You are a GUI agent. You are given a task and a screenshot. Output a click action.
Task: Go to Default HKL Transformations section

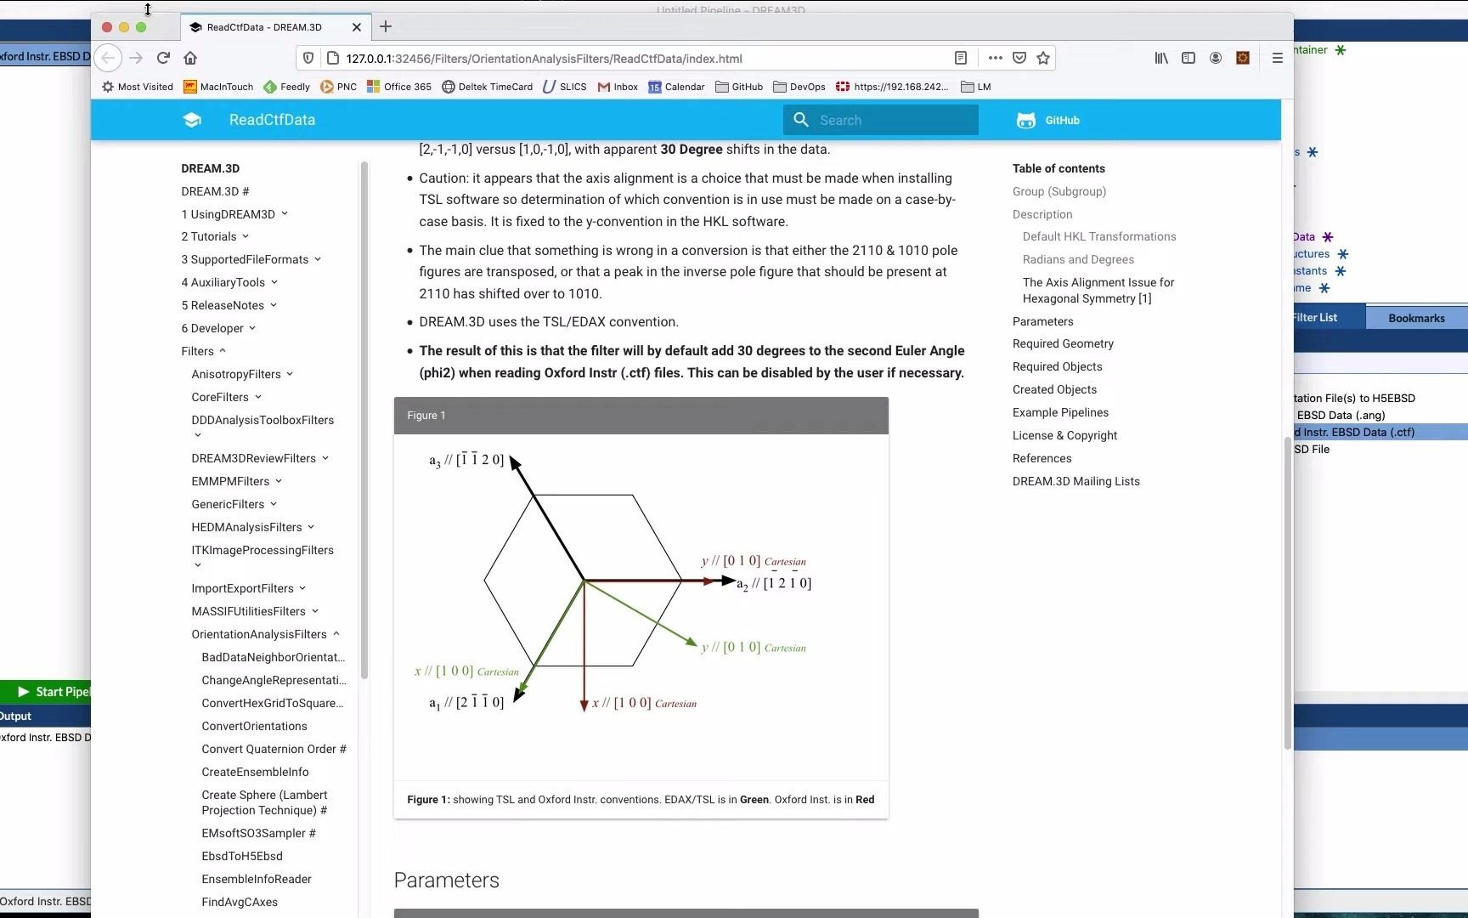click(1099, 236)
